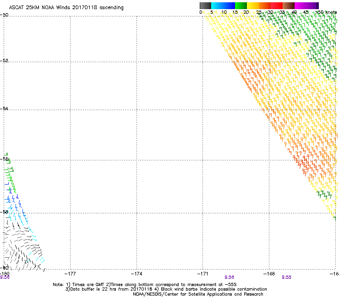The width and height of the screenshot is (339, 297).
Task: Click the longitude label '-168' on the bottom axis
Action: [269, 274]
